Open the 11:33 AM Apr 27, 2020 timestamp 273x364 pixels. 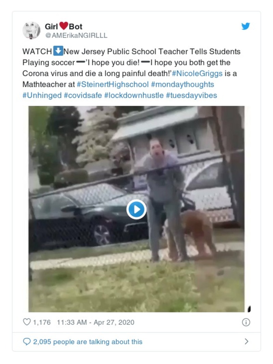(x=96, y=322)
